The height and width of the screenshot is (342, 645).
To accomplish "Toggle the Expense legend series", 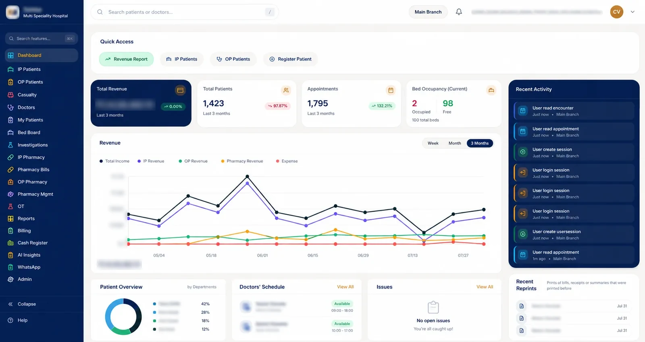I will coord(287,161).
